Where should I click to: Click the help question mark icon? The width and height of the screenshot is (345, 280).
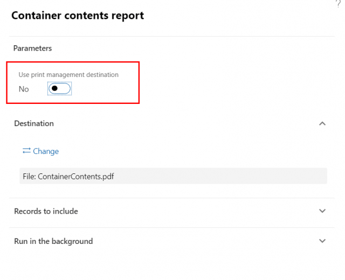[338, 3]
